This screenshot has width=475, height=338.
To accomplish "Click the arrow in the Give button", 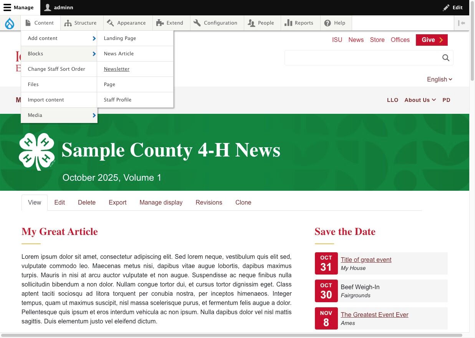I will pos(441,40).
